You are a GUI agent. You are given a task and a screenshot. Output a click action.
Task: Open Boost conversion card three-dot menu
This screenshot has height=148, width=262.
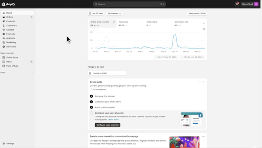(x=203, y=136)
